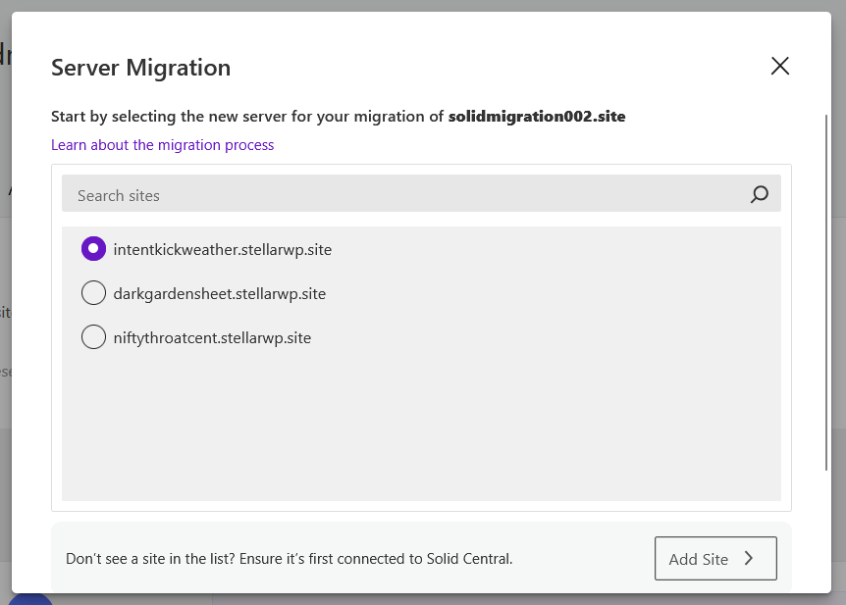Click the blue circular button behind the dialog
The width and height of the screenshot is (846, 605).
pyautogui.click(x=31, y=598)
